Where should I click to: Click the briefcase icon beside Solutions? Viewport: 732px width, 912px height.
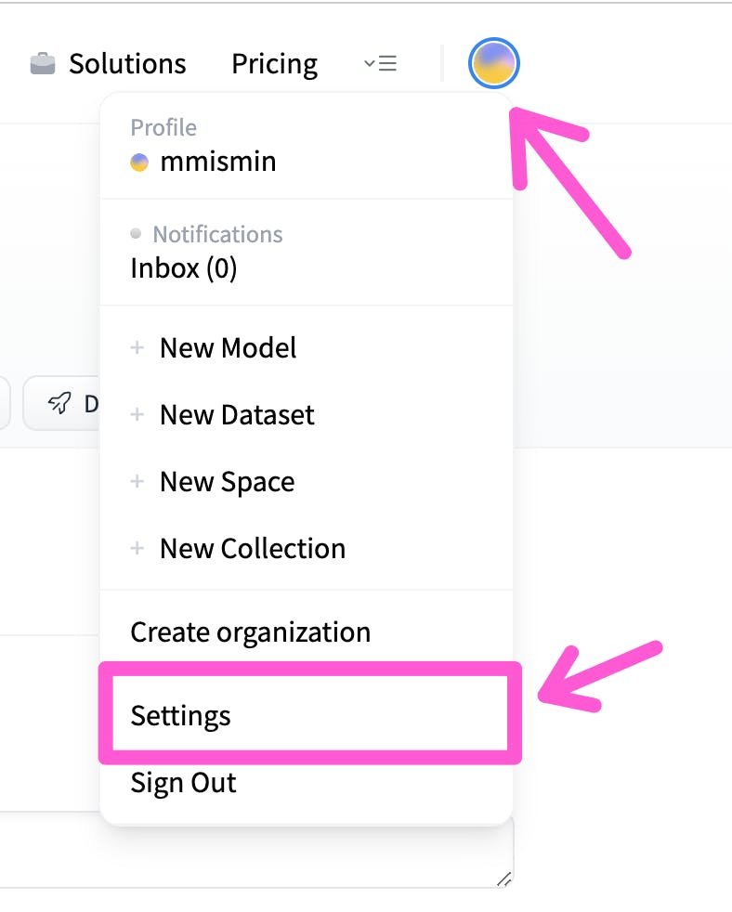pos(42,64)
